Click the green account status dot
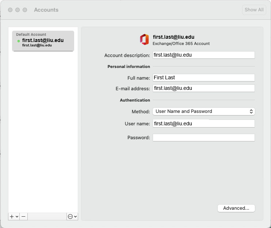The width and height of the screenshot is (271, 228). click(x=19, y=41)
